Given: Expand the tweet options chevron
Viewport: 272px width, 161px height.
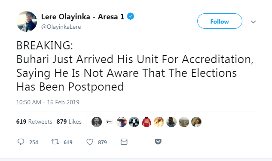Looking at the screenshot, I should (253, 22).
